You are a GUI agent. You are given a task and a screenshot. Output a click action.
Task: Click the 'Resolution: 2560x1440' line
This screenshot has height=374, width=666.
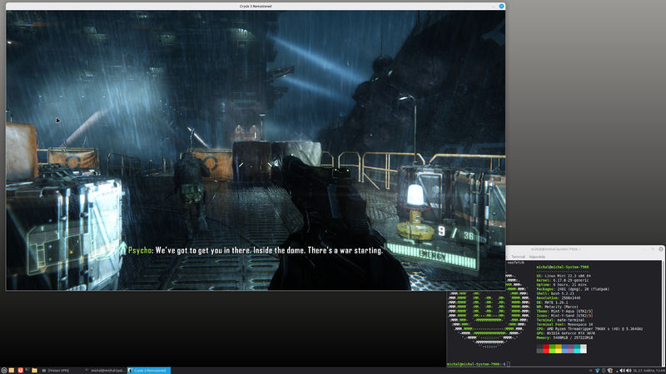point(558,298)
